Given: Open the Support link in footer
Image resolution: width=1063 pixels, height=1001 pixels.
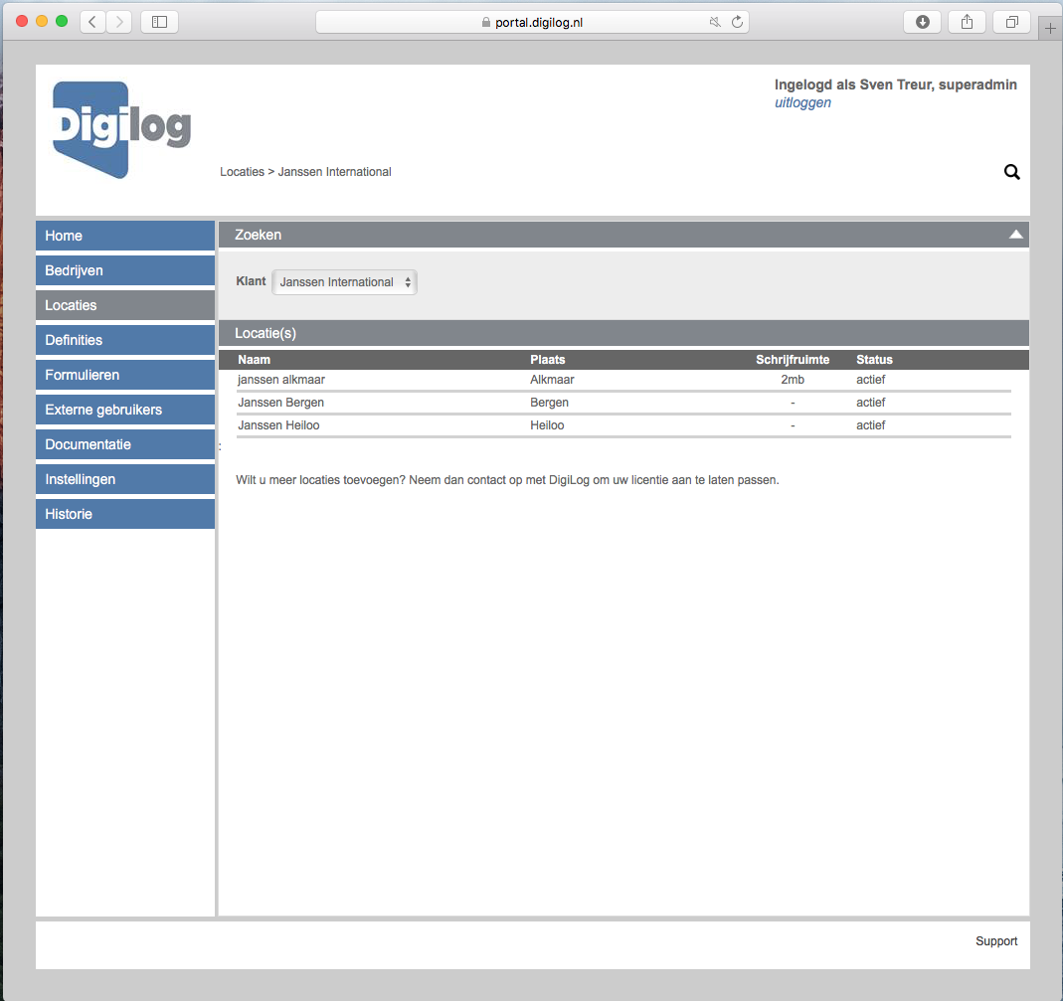Looking at the screenshot, I should pos(996,941).
